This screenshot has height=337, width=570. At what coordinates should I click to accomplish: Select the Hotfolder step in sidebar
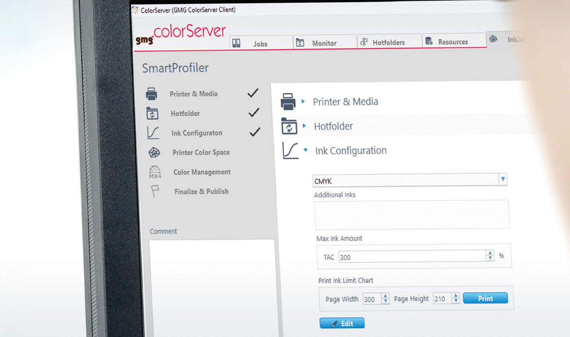point(185,114)
